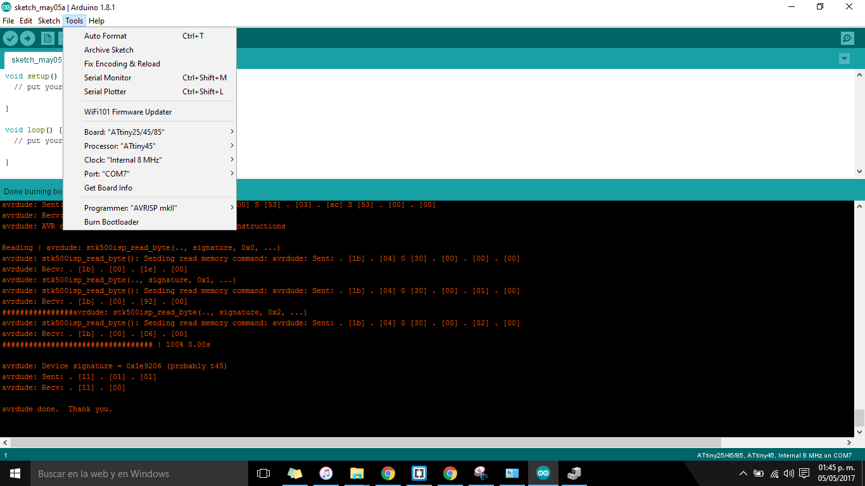Open WiFi101 Firmware Updater

pyautogui.click(x=149, y=112)
